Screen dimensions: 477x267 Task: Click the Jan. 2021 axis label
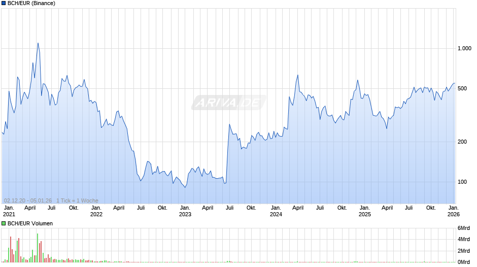(x=9, y=211)
